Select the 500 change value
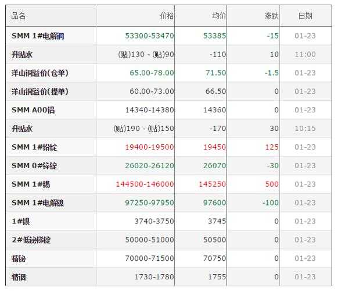The width and height of the screenshot is (338, 291). click(272, 184)
